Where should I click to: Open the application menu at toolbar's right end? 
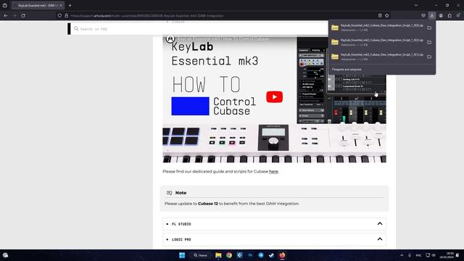click(458, 16)
